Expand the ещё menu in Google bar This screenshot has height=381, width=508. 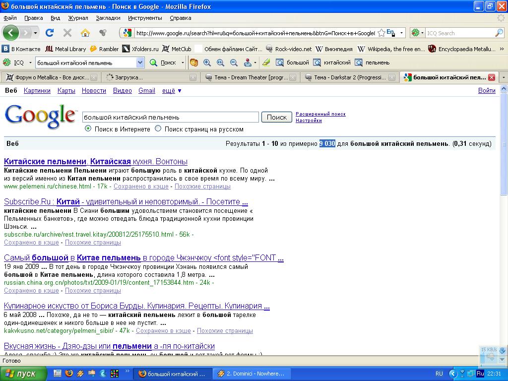172,90
